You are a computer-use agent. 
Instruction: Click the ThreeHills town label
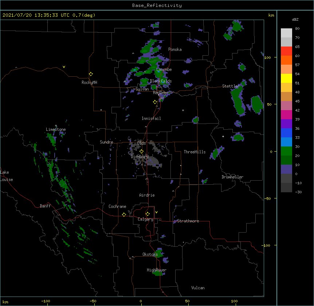pos(195,152)
